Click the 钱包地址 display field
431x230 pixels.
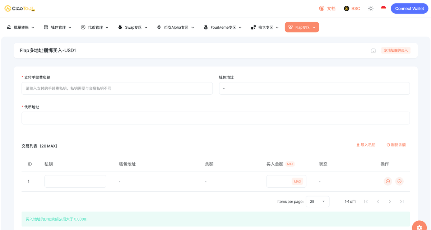(314, 88)
